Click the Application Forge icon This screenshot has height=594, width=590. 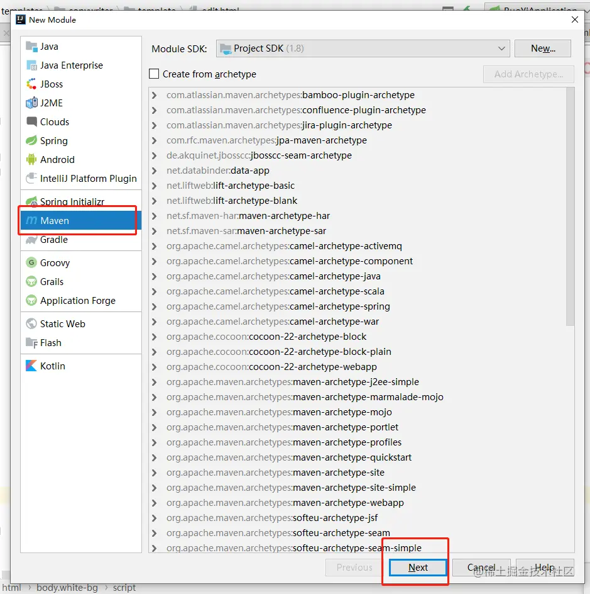coord(31,300)
